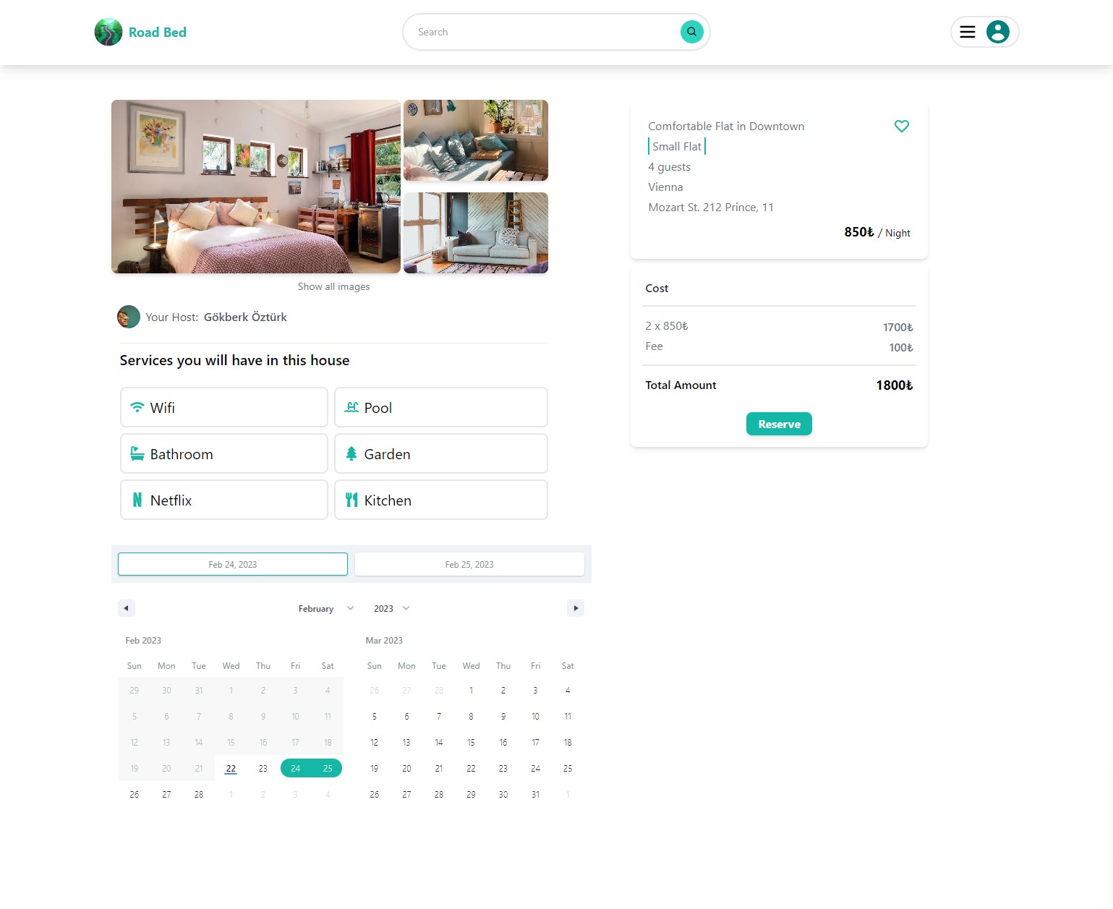
Task: Click the Feb 2023 month heading
Action: pos(143,640)
